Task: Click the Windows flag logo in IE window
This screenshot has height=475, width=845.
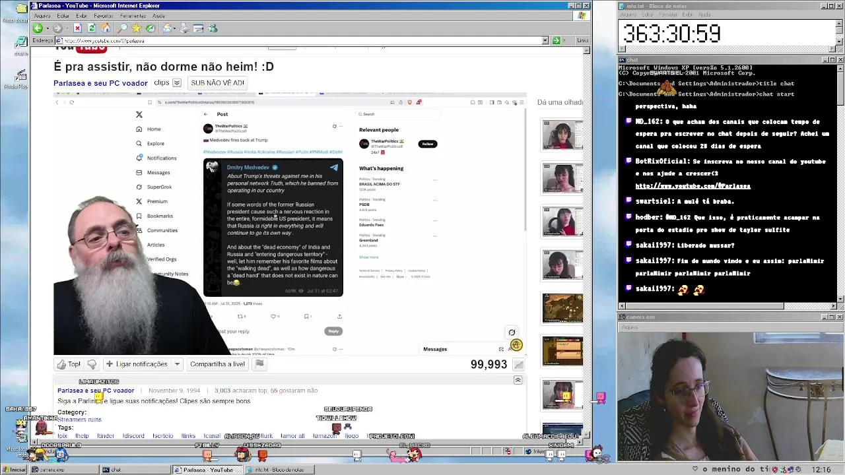Action: [x=582, y=16]
